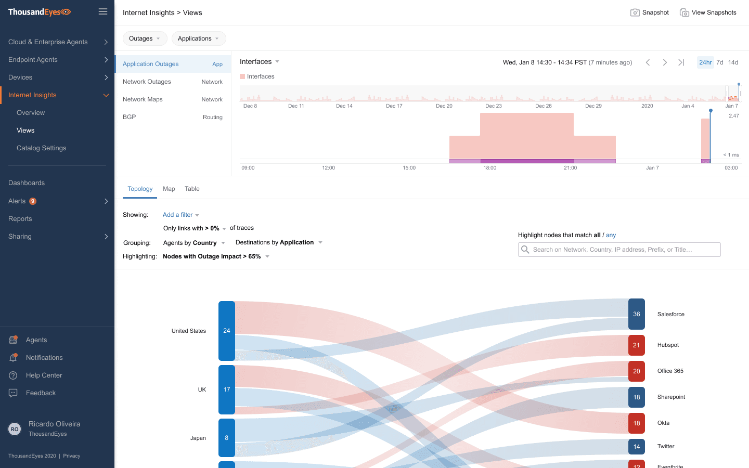
Task: Open the Table view tab
Action: point(192,189)
